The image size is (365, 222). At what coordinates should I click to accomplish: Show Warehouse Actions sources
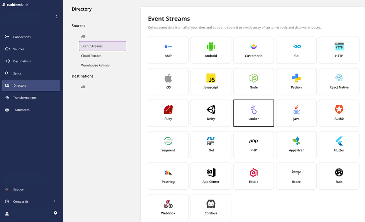tap(95, 65)
